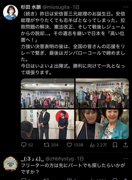View analytics via the 2.2万 bar chart icon
The width and height of the screenshot is (132, 180).
click(92, 145)
